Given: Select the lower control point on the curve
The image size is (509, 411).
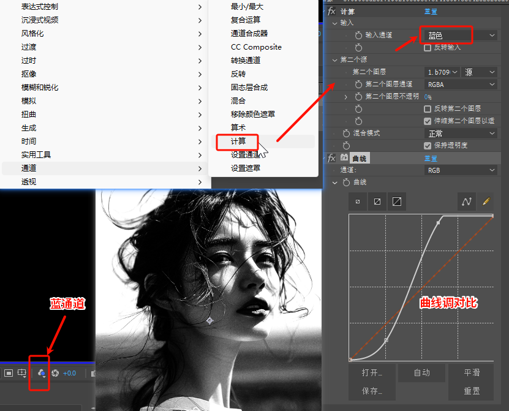Looking at the screenshot, I should [x=386, y=340].
